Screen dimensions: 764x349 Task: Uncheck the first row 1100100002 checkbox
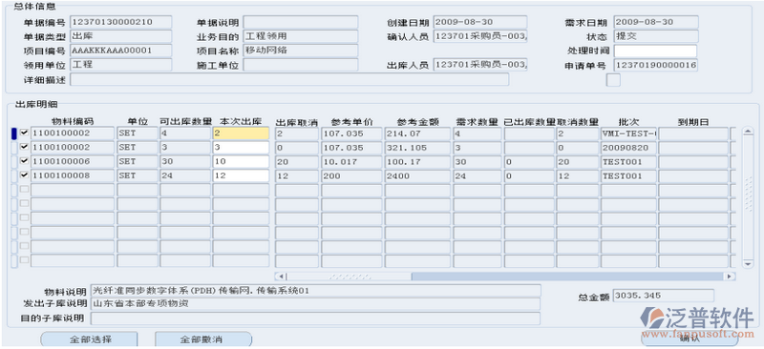(x=24, y=133)
